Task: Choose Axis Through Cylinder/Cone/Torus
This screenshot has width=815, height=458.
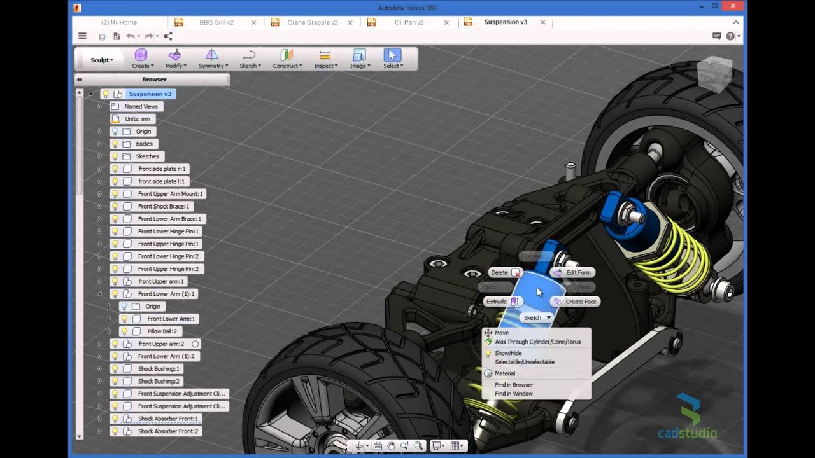Action: point(537,342)
